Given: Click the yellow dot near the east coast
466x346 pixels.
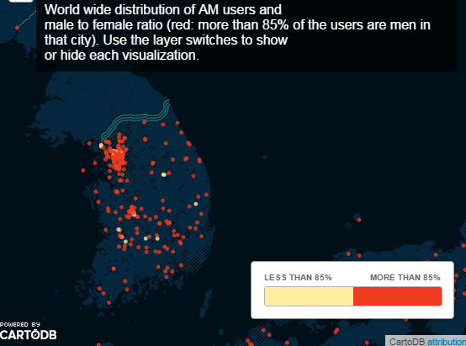Looking at the screenshot, I should 195,204.
